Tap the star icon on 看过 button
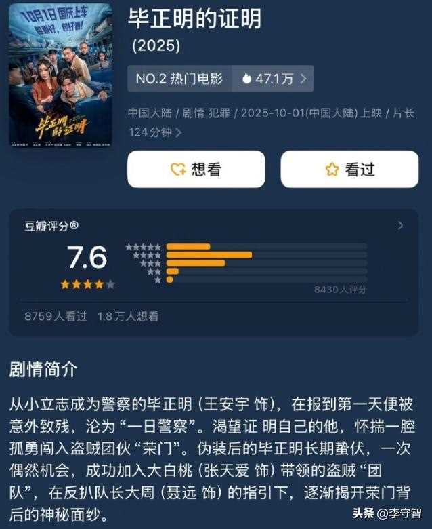This screenshot has height=529, width=432. tap(332, 169)
